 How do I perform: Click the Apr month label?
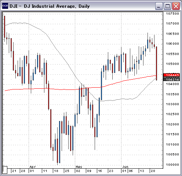[x=33, y=167]
